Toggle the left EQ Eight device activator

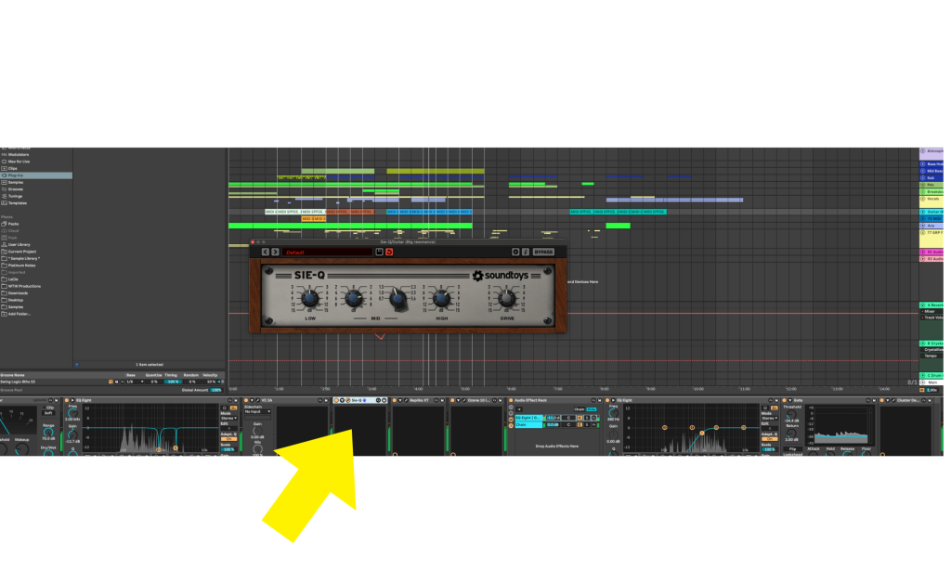[x=68, y=400]
